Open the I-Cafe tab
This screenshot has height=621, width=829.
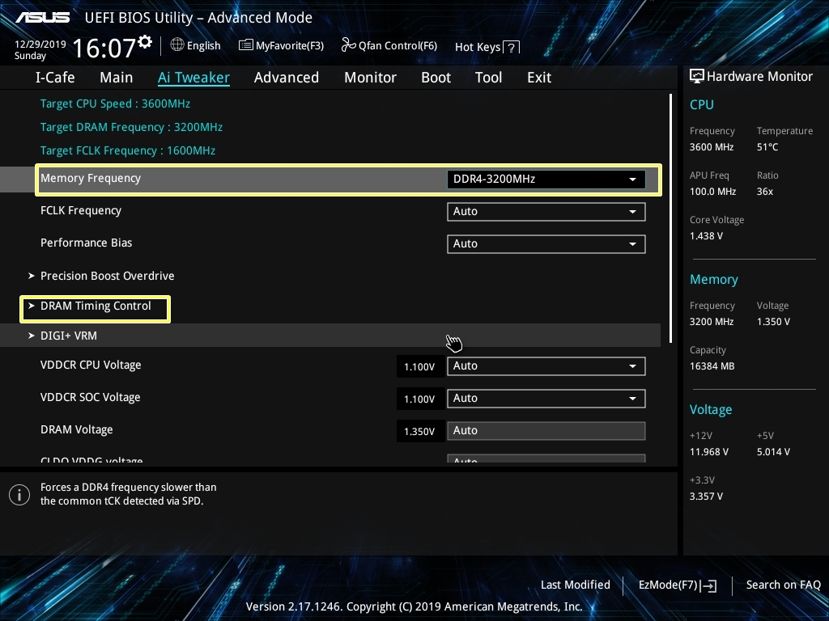pyautogui.click(x=55, y=78)
